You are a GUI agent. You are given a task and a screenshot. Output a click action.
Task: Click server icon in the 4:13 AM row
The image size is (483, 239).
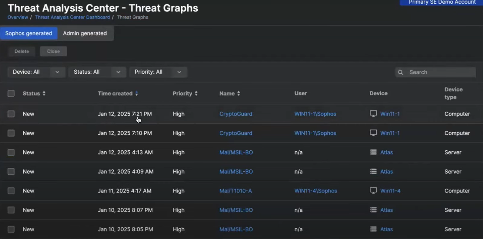click(x=373, y=152)
